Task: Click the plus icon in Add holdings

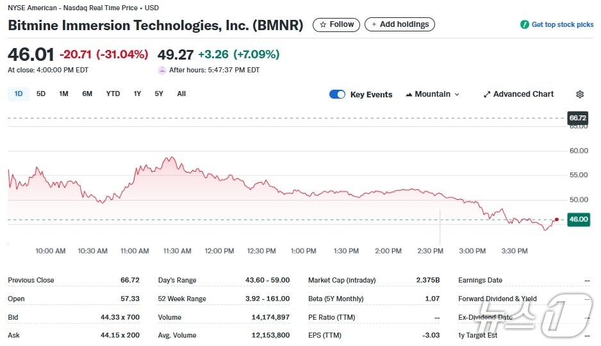Action: point(374,24)
